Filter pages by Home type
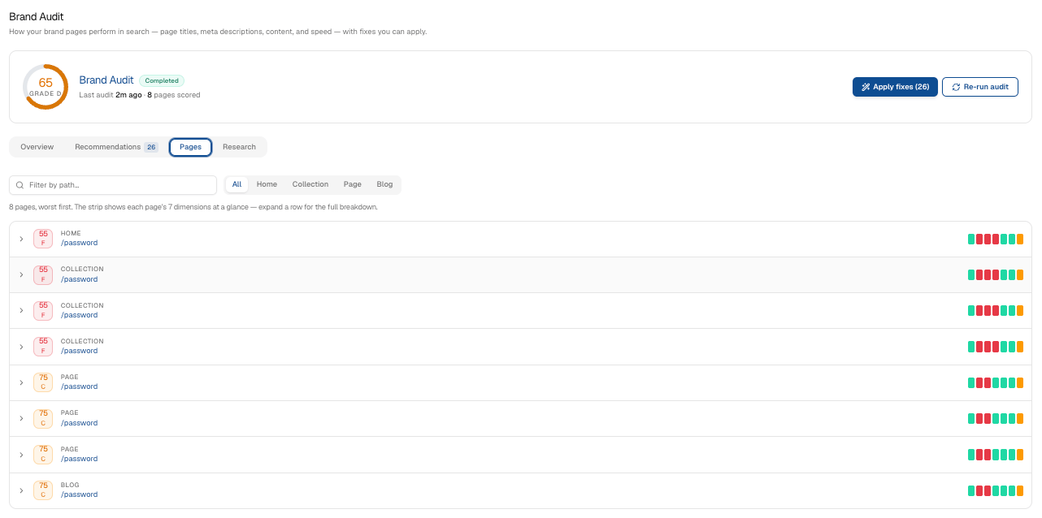 267,184
